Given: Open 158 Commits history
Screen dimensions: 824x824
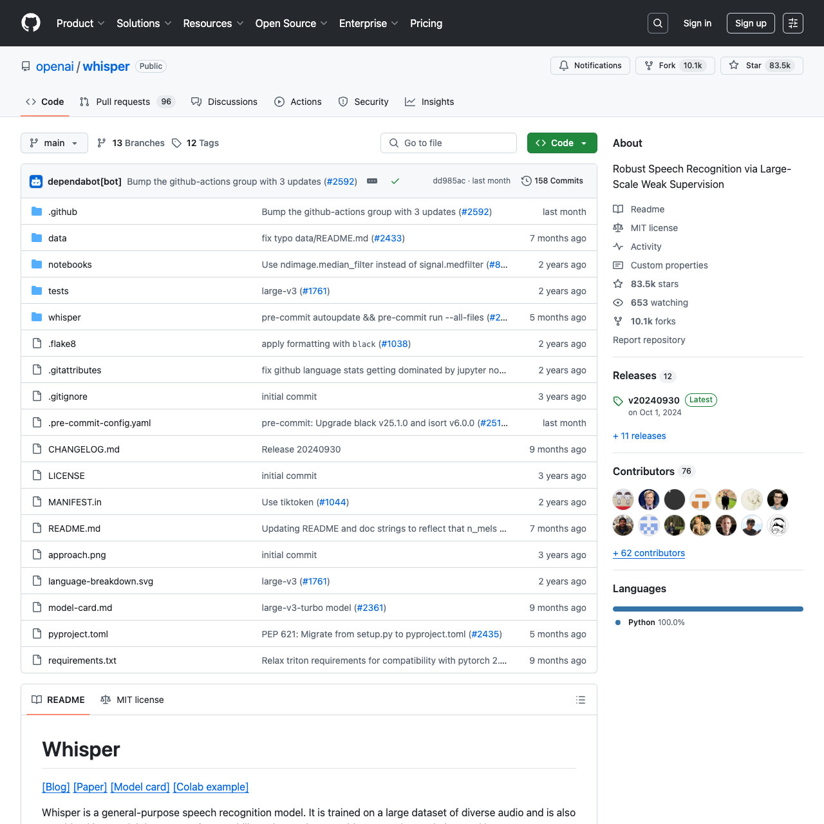Looking at the screenshot, I should 552,181.
